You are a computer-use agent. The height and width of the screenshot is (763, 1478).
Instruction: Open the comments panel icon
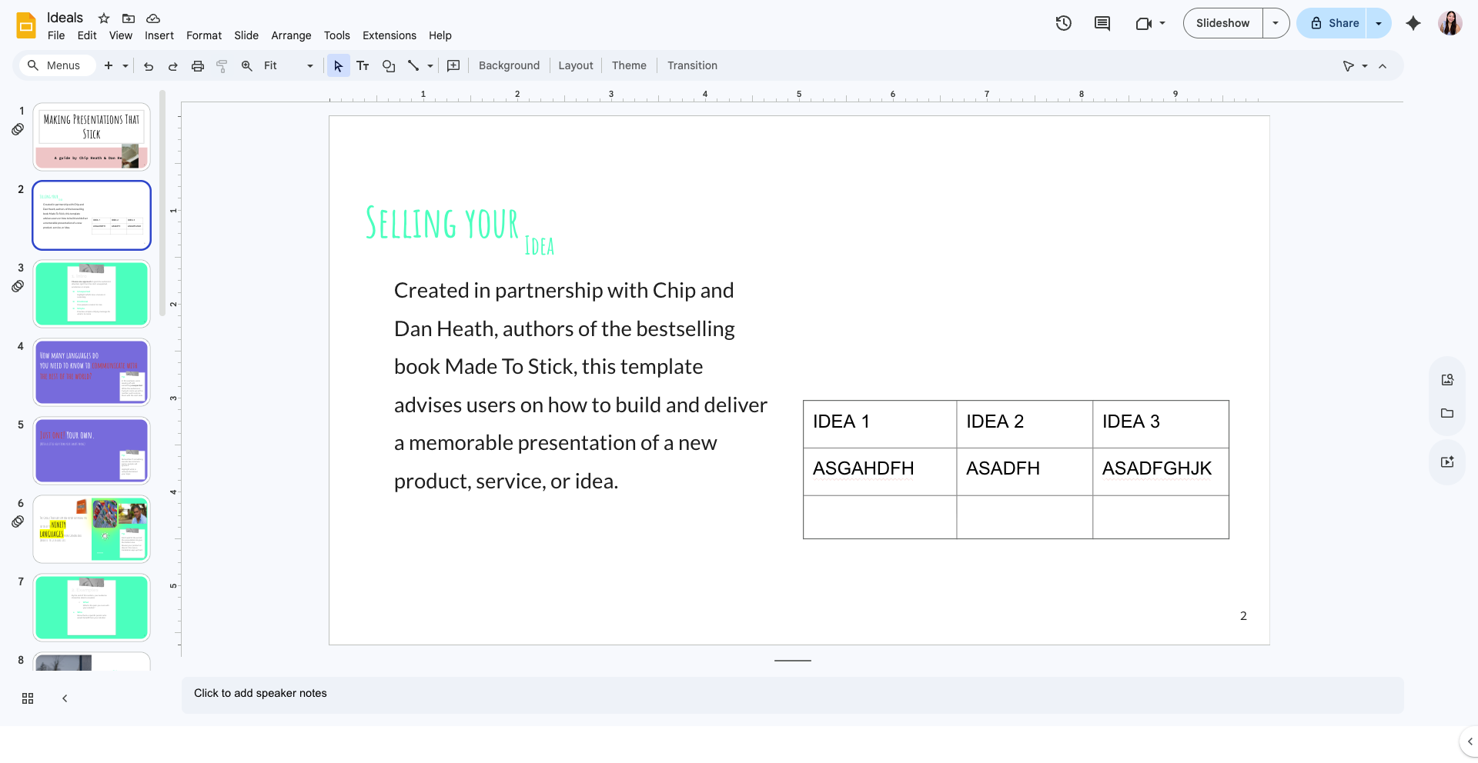[x=1102, y=23]
